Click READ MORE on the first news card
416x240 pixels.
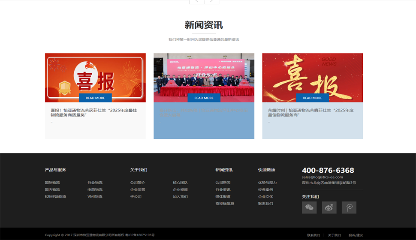pos(95,98)
